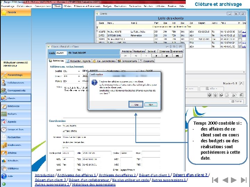
Task: Open the Société dropdown
Action: pyautogui.click(x=79, y=71)
